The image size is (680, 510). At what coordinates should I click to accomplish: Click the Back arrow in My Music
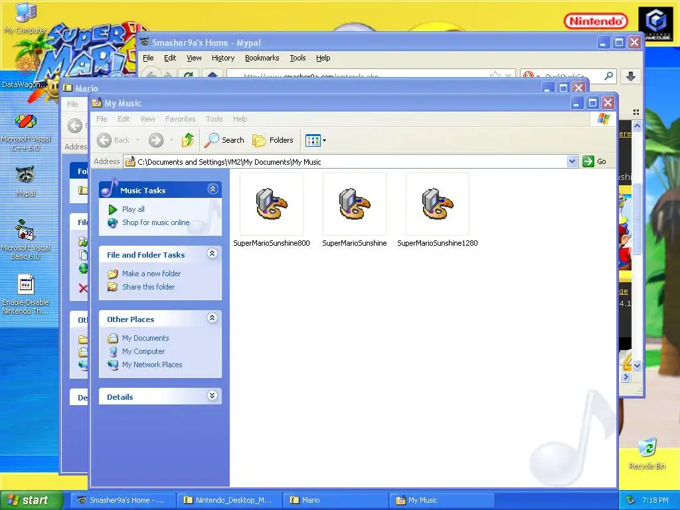(113, 140)
